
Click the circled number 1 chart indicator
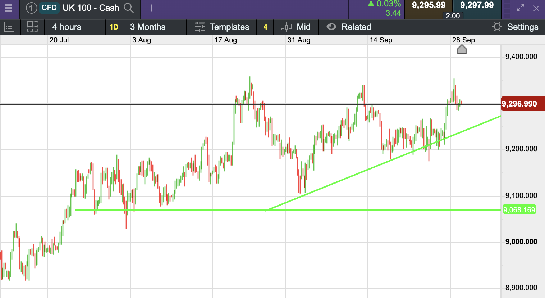coord(31,8)
